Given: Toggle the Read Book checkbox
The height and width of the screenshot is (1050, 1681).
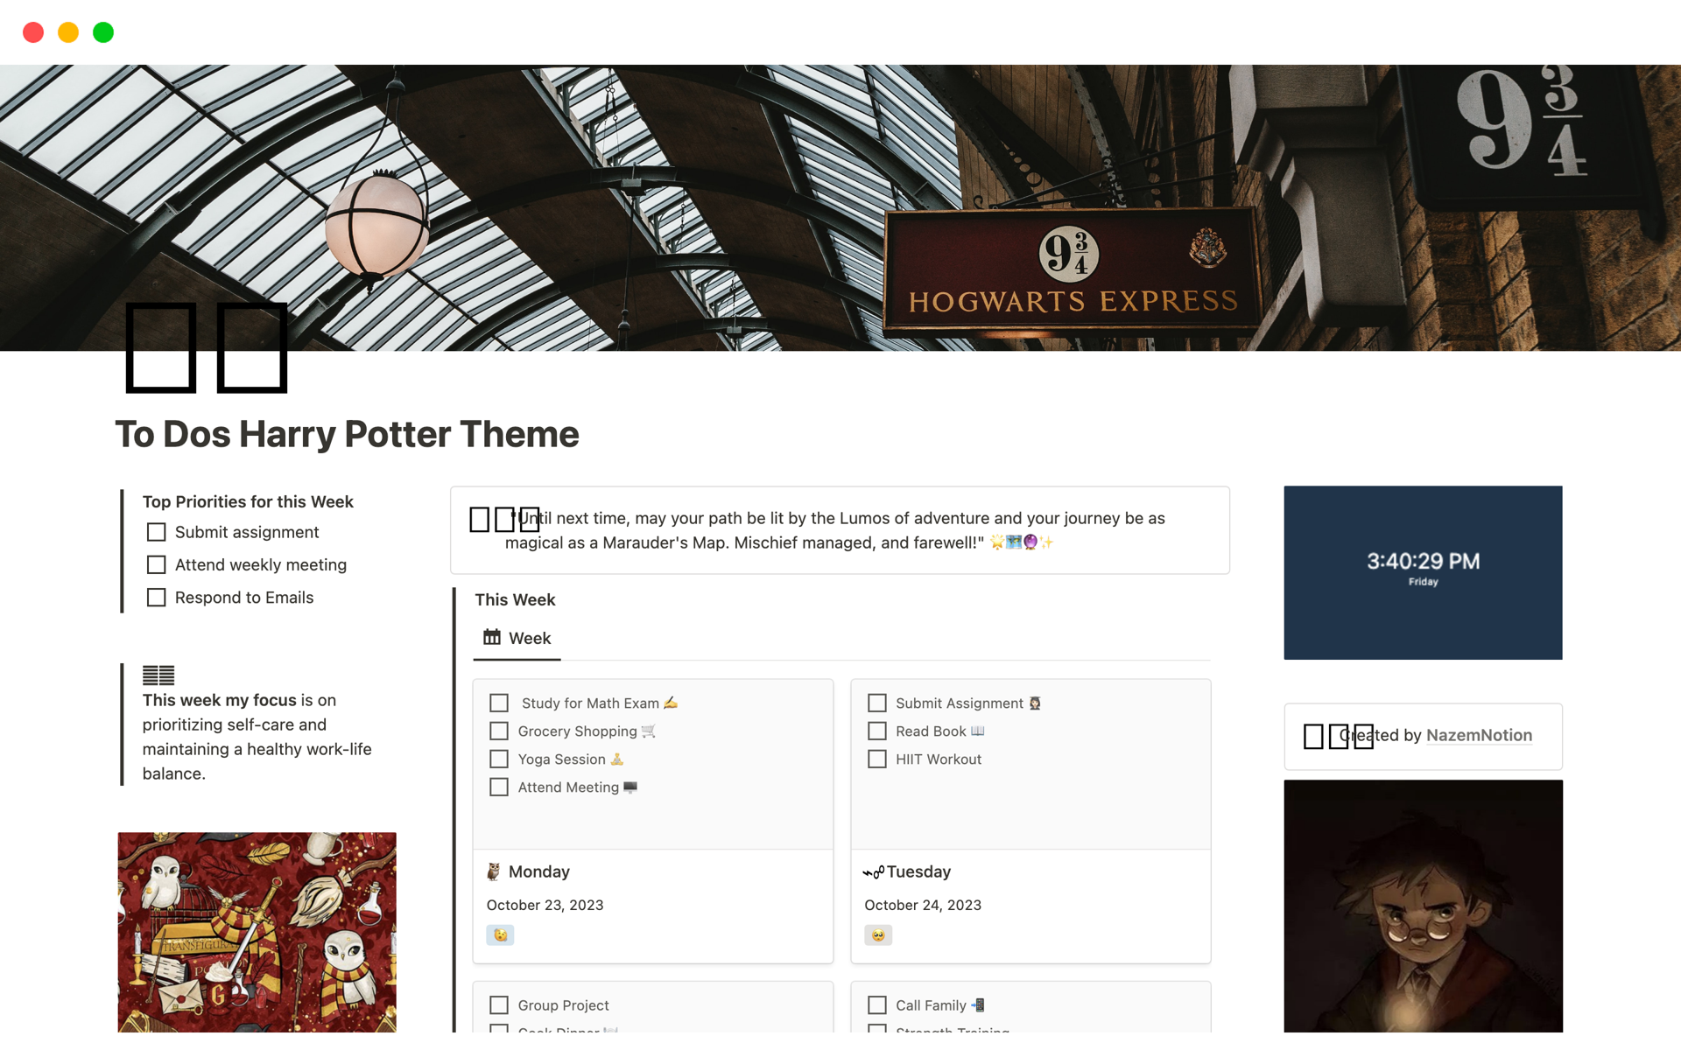Looking at the screenshot, I should click(877, 731).
